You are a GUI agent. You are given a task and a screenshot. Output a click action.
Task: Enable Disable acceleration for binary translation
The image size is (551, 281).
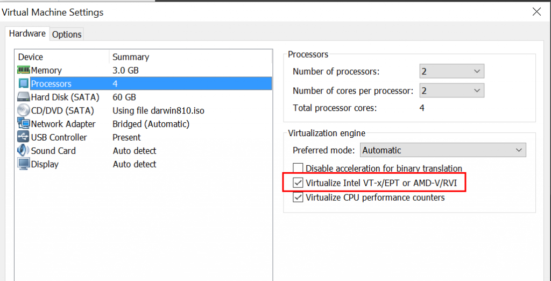tap(298, 168)
